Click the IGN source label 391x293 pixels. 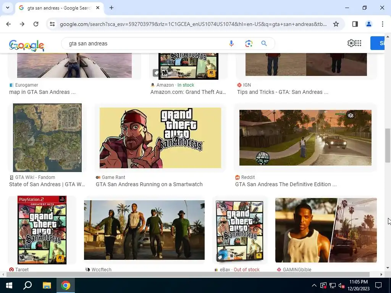pos(247,85)
